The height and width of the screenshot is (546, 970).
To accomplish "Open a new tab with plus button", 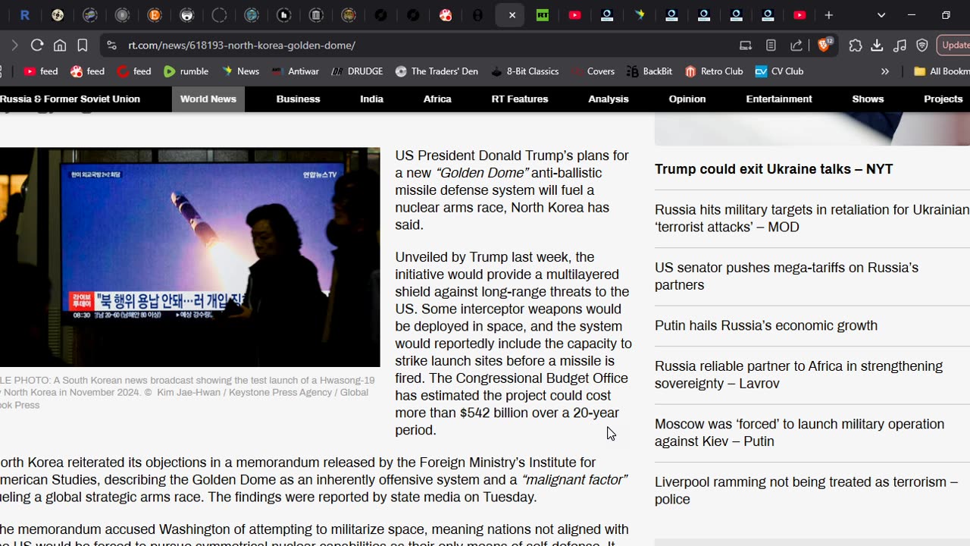I will point(829,15).
